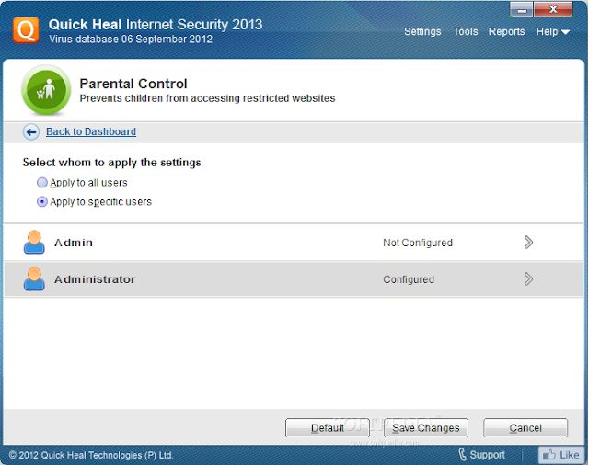Click the virus database date text
Image resolution: width=589 pixels, height=465 pixels.
point(131,40)
